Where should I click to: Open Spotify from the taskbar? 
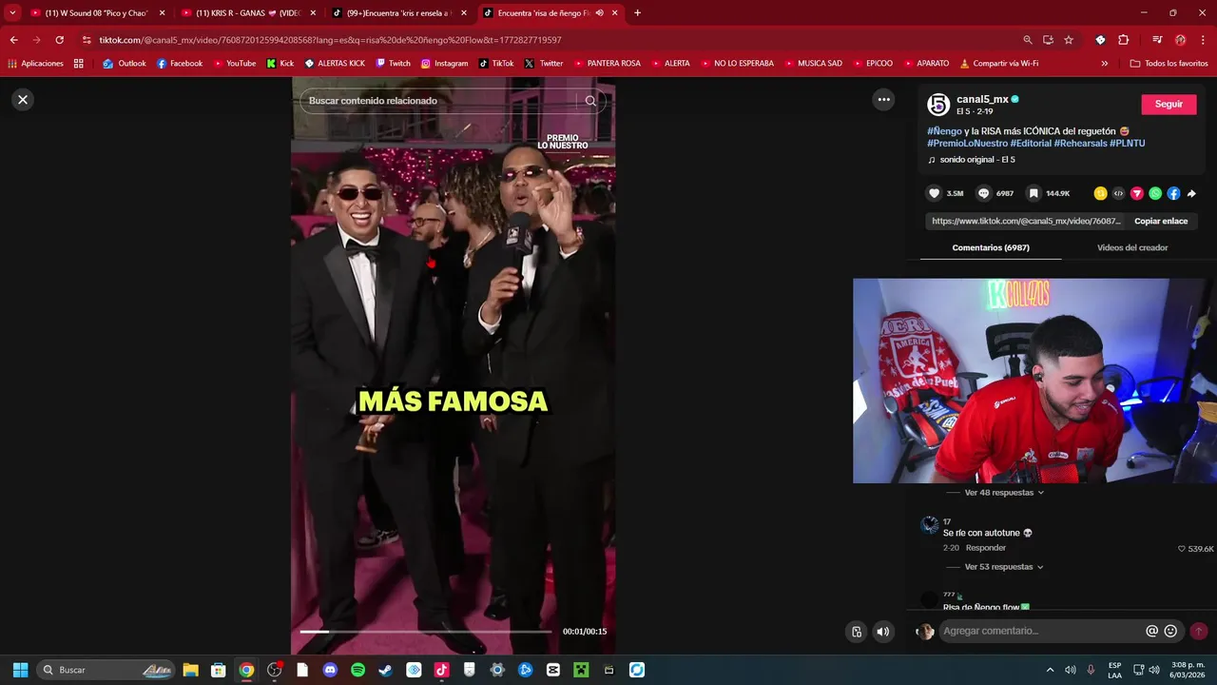[357, 670]
